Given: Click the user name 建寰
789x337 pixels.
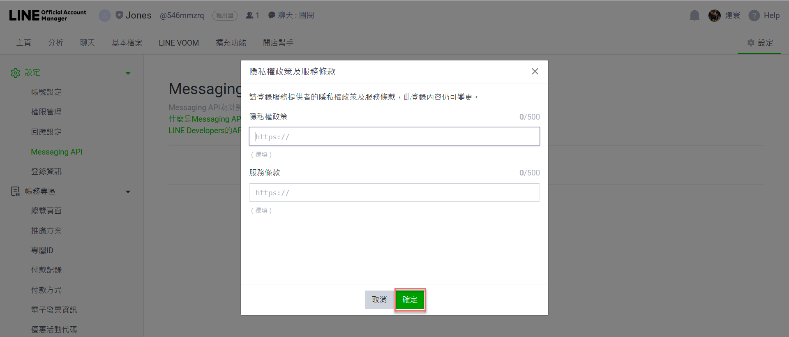Looking at the screenshot, I should tap(733, 16).
